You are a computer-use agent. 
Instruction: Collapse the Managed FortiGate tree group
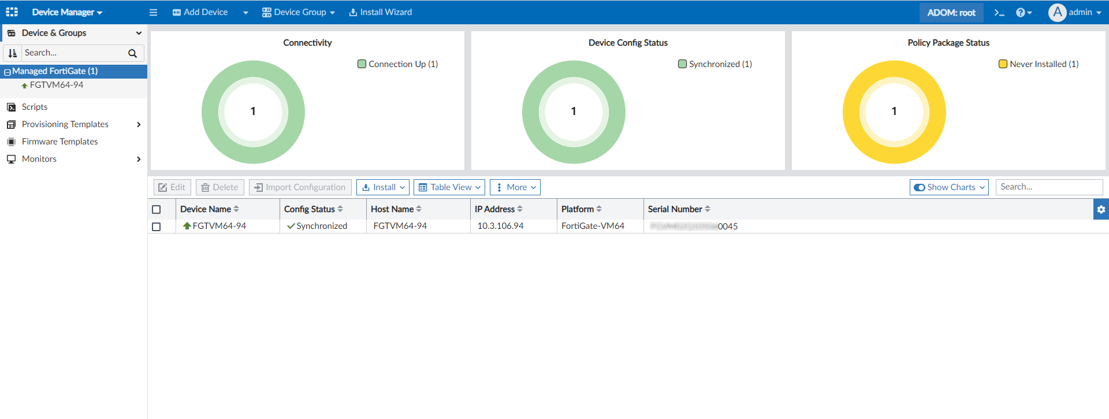[x=8, y=72]
